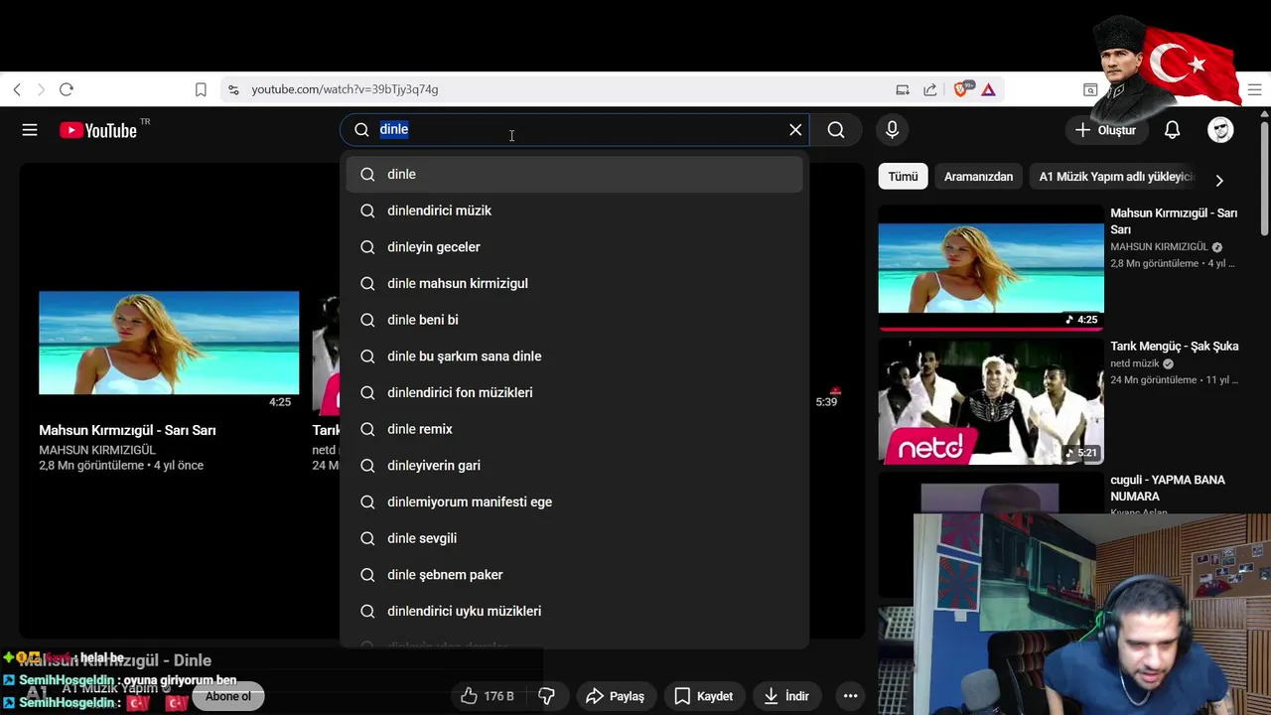
Task: Open the Brave Rewards triangle icon
Action: coord(989,89)
